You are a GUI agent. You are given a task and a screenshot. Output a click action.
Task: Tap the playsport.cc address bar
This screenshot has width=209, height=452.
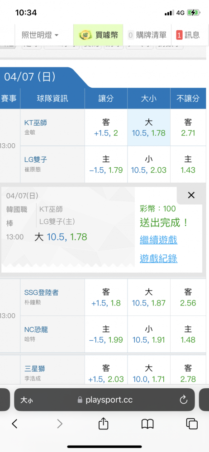tap(104, 400)
